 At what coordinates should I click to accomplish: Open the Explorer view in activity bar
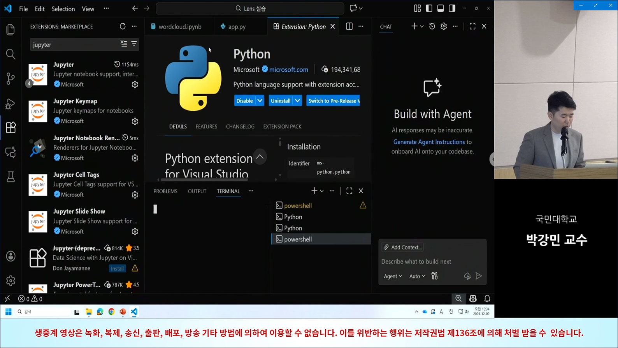[11, 30]
